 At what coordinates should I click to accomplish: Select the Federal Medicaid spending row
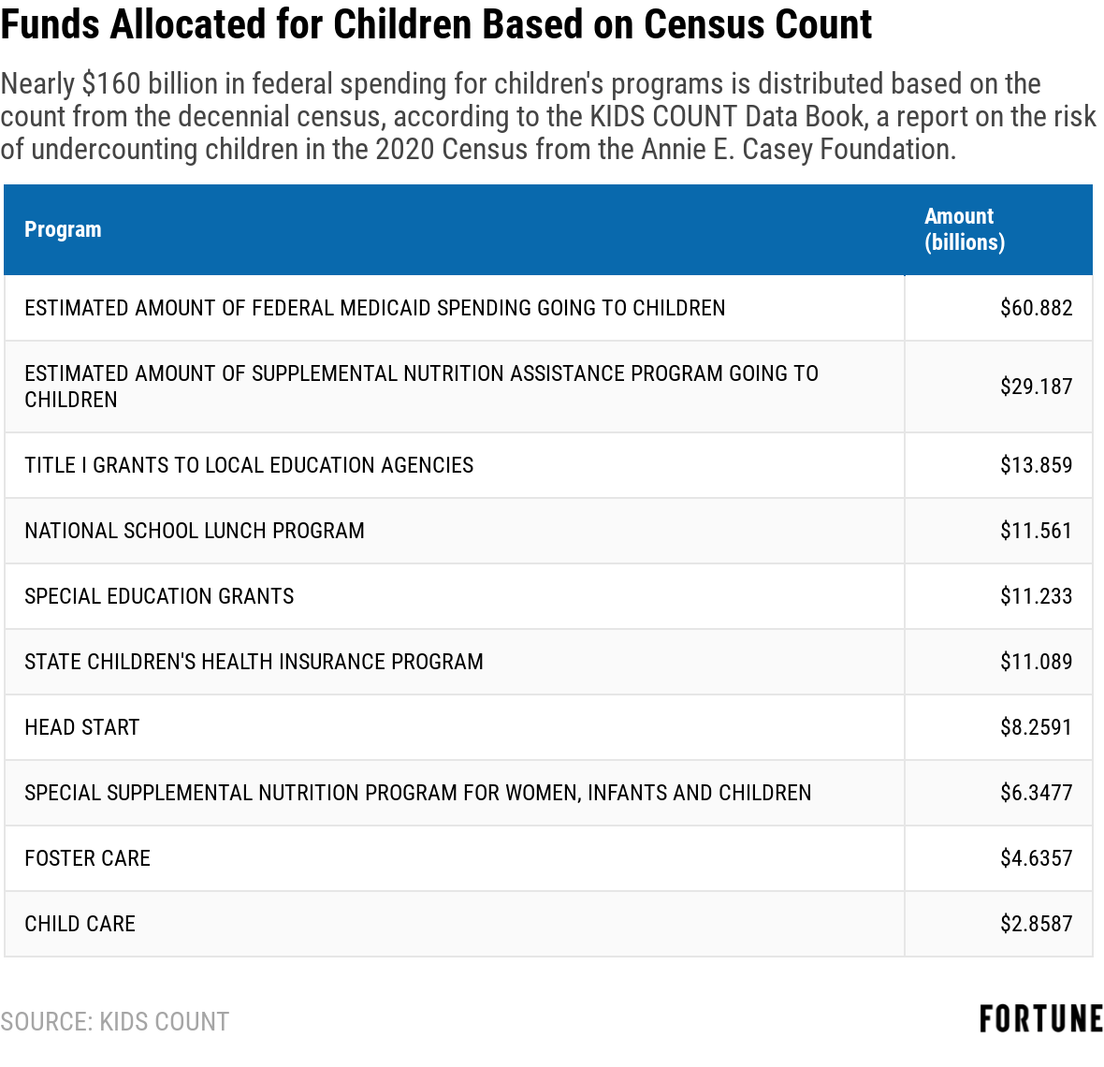(374, 308)
